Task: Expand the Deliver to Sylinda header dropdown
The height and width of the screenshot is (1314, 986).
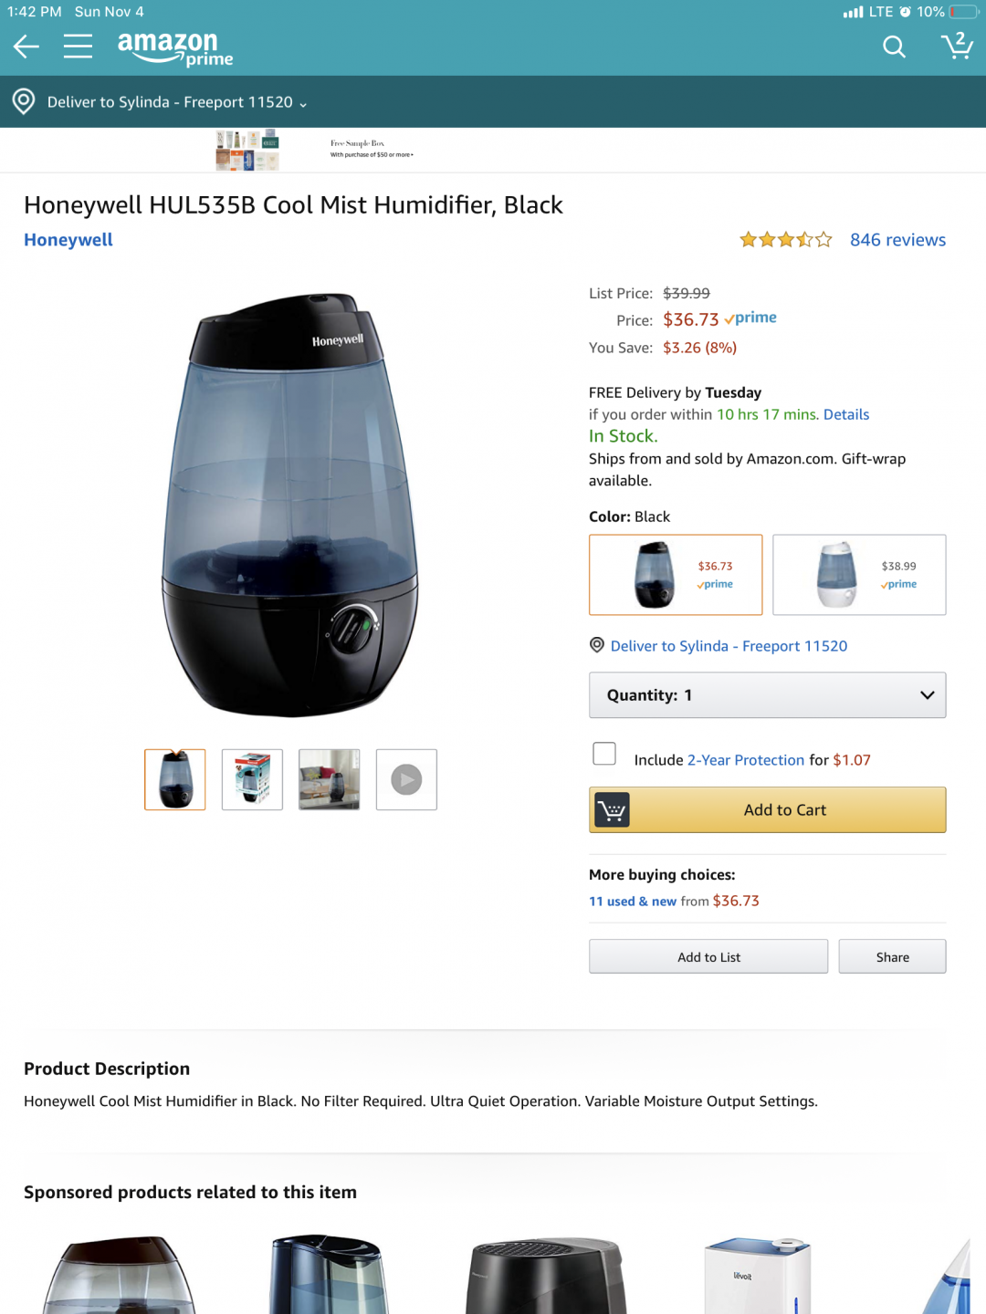Action: pyautogui.click(x=177, y=102)
